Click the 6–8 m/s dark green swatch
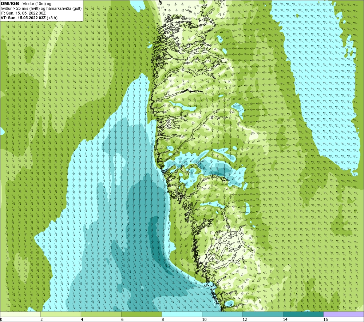Image resolution: width=364 pixels, height=322 pixels. point(141,314)
